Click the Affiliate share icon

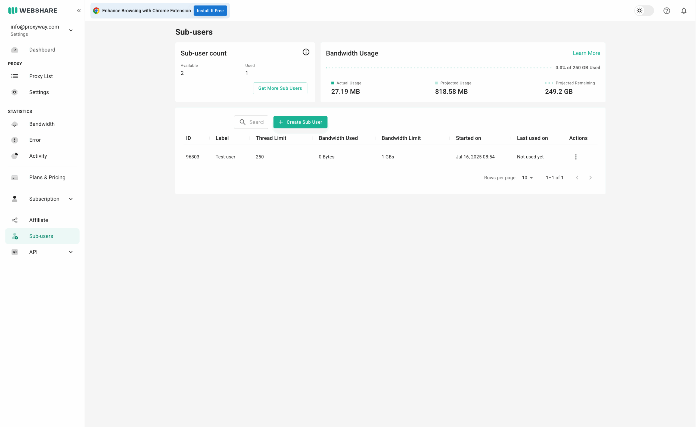[15, 220]
